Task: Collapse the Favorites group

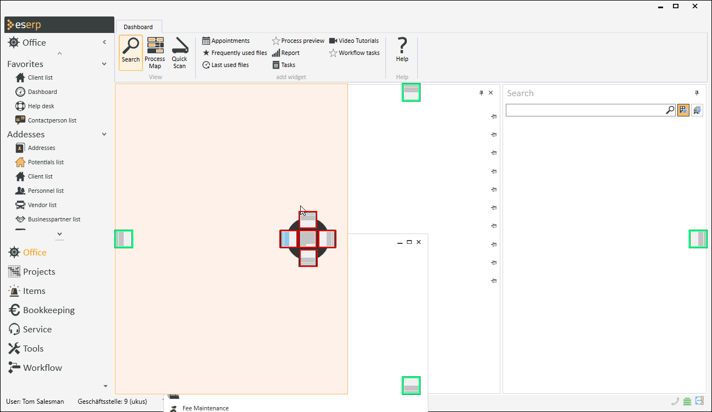Action: click(104, 64)
